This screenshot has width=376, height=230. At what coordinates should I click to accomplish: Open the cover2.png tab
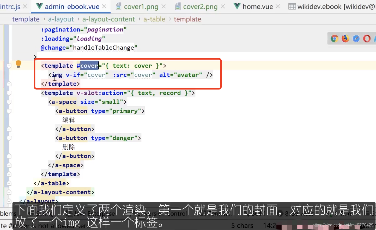[x=200, y=7]
